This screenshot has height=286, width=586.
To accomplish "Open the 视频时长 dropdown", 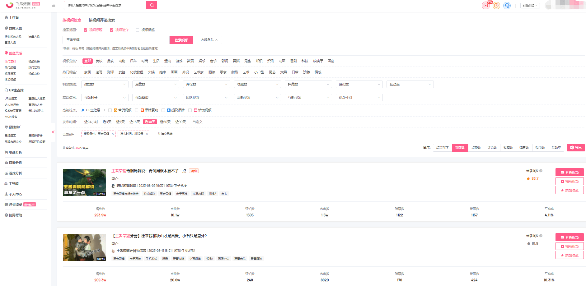I will pyautogui.click(x=105, y=98).
